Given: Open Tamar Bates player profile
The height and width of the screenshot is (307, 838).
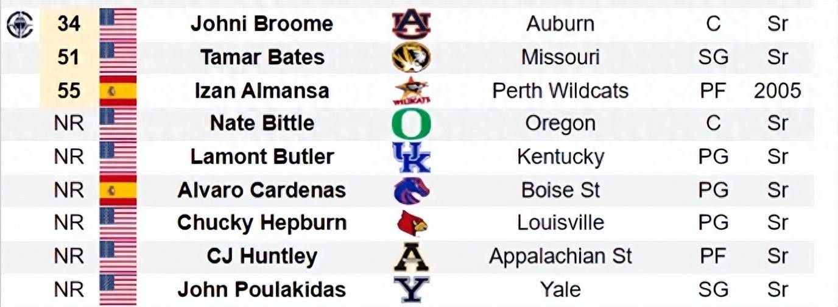Looking at the screenshot, I should pos(262,57).
